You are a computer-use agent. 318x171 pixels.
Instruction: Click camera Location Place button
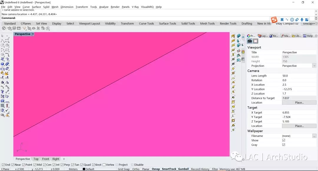tap(299, 102)
